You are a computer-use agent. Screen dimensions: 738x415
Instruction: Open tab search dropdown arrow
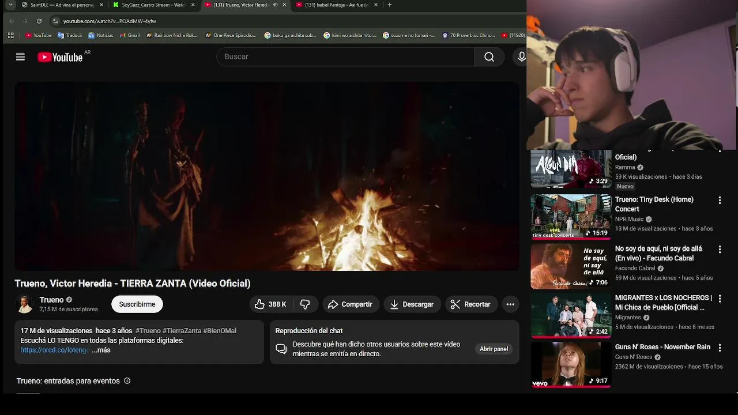point(10,5)
